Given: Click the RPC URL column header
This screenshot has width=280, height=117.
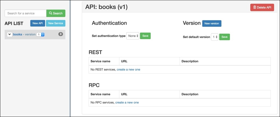Looking at the screenshot, I should point(124,94).
